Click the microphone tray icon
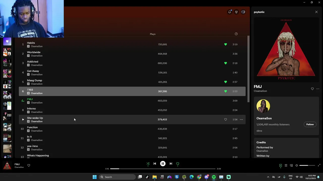Image resolution: width=323 pixels, height=181 pixels. [284, 177]
